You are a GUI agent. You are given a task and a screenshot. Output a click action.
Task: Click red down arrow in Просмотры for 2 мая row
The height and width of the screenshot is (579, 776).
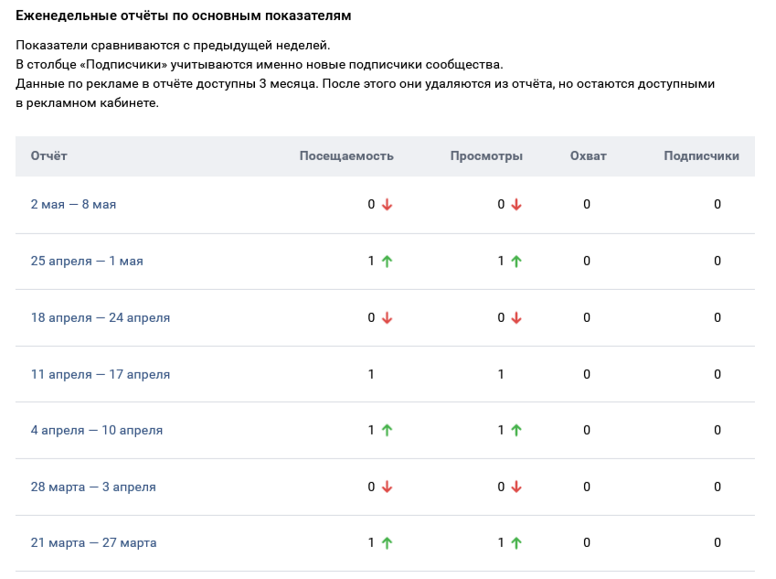[516, 205]
